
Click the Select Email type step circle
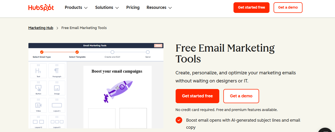(x=42, y=52)
